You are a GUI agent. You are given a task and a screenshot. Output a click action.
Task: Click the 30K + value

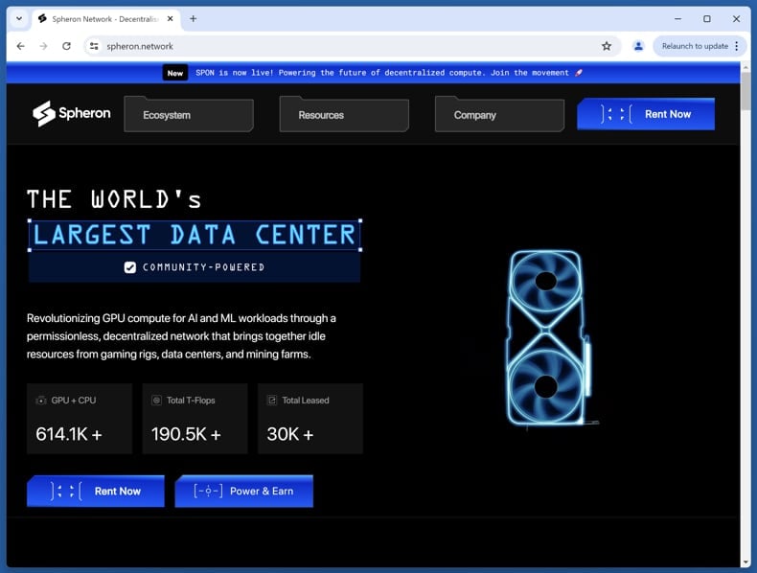tap(290, 434)
